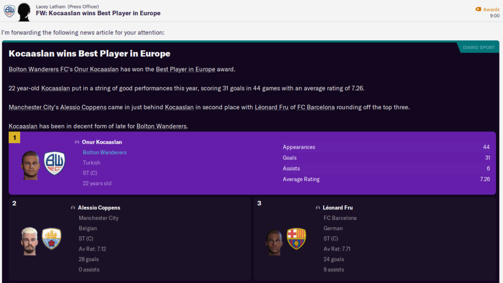Open the Bolton Wanderers FC link in the article's first sentence
This screenshot has width=503, height=283.
[39, 69]
